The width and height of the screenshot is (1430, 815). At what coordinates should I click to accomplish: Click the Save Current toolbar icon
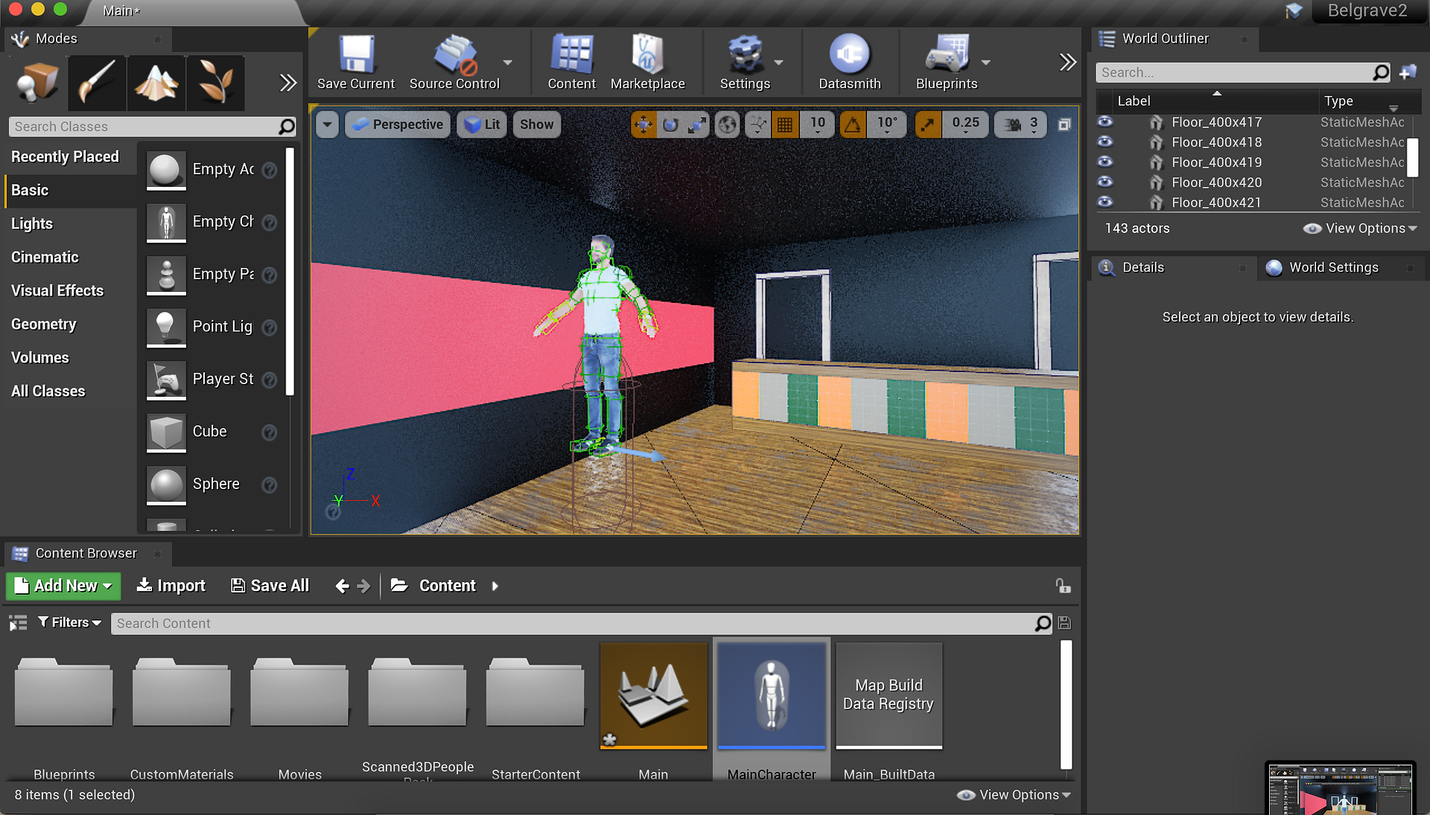tap(356, 63)
